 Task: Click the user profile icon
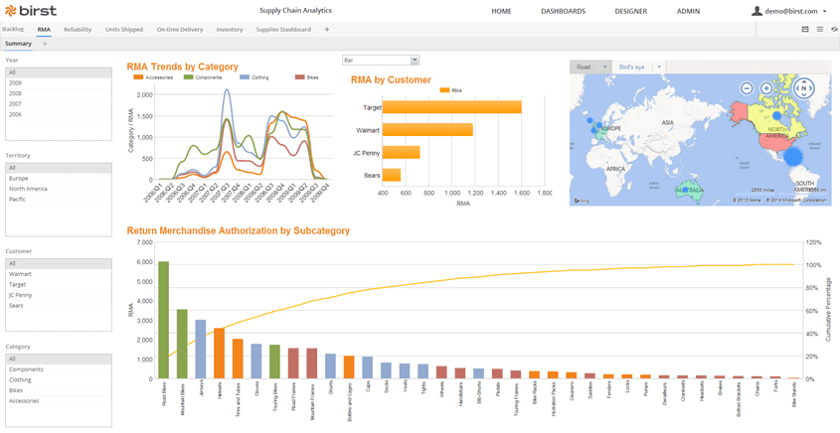(756, 11)
